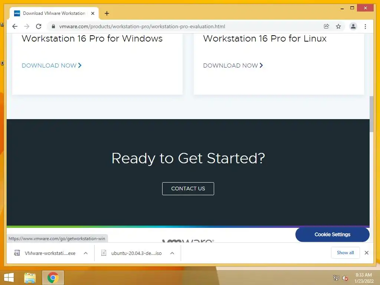The width and height of the screenshot is (380, 285).
Task: Download Workstation 16 Pro for Windows
Action: (52, 65)
